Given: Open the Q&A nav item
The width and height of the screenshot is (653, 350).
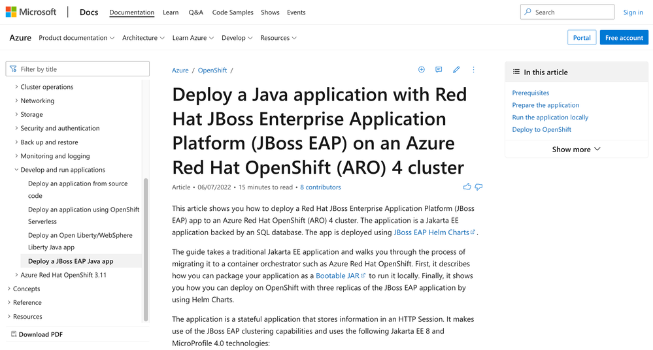Looking at the screenshot, I should 195,12.
